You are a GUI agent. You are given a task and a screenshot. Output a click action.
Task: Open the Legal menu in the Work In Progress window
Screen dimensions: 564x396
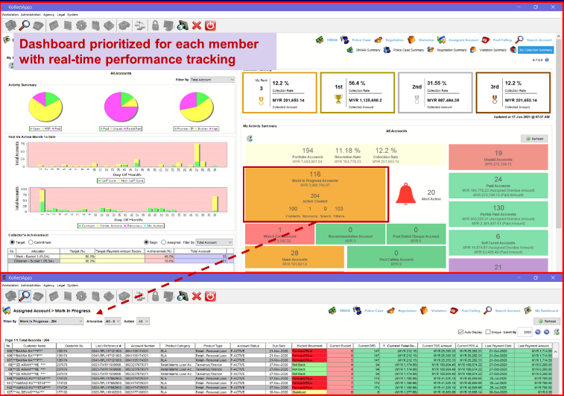click(x=61, y=286)
